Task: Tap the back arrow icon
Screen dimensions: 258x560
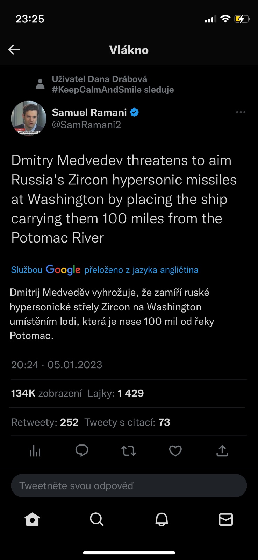Action: (x=14, y=50)
